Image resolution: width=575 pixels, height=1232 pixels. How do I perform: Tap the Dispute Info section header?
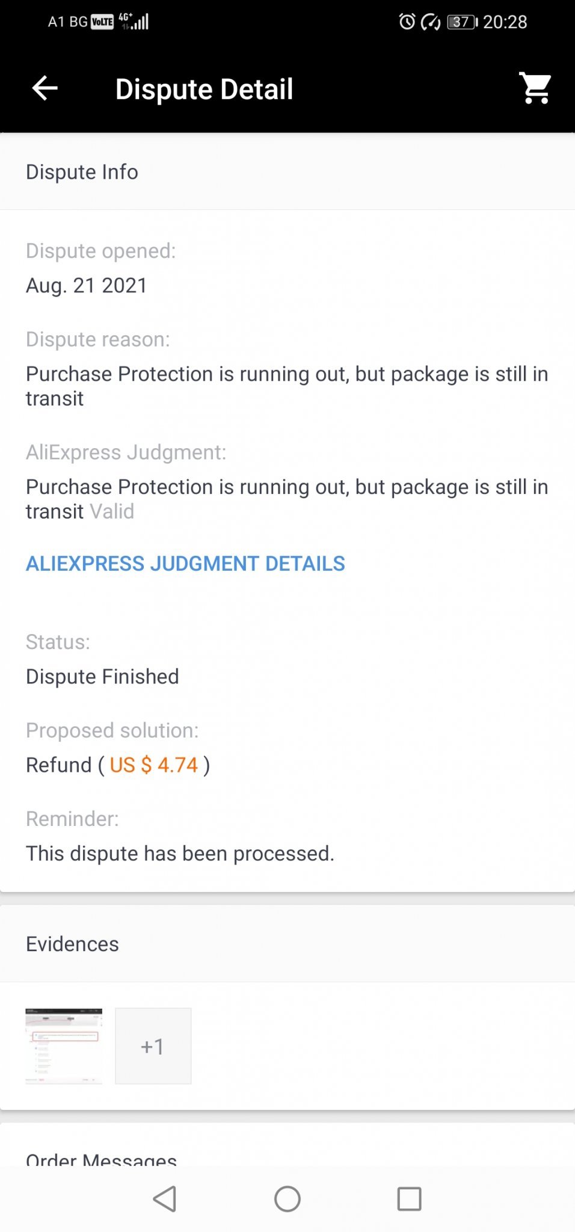point(82,172)
